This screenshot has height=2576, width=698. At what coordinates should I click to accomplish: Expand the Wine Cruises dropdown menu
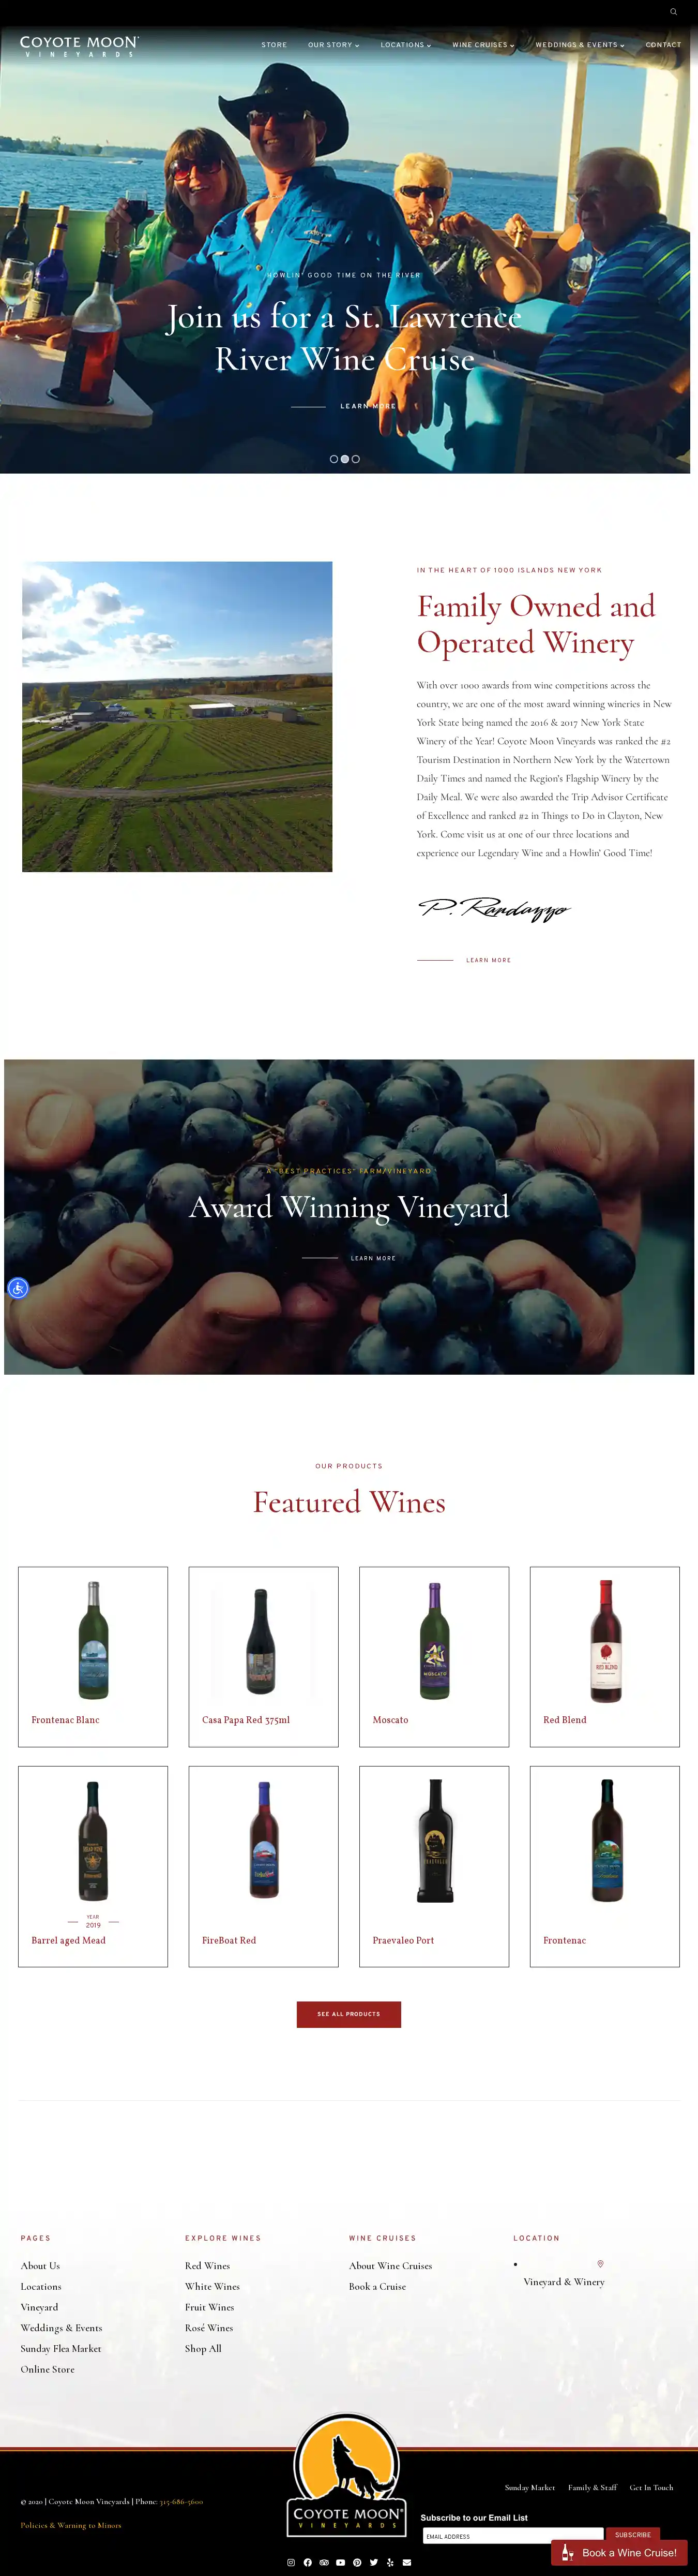[x=483, y=45]
